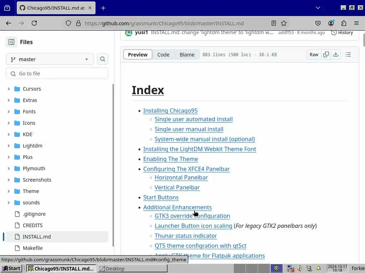Expand the Plus folder

click(x=9, y=157)
